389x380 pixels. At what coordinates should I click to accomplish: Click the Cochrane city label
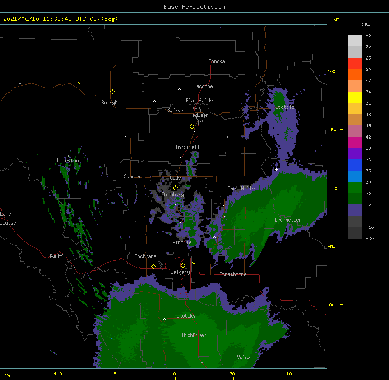(x=145, y=256)
